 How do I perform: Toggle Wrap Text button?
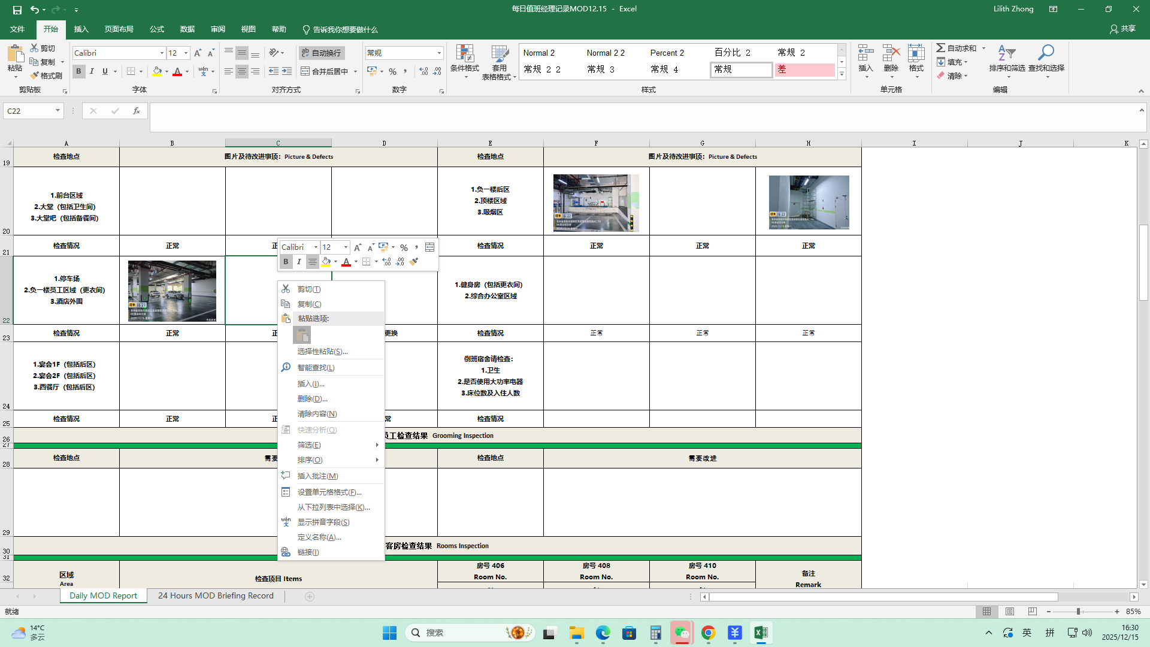click(x=321, y=53)
